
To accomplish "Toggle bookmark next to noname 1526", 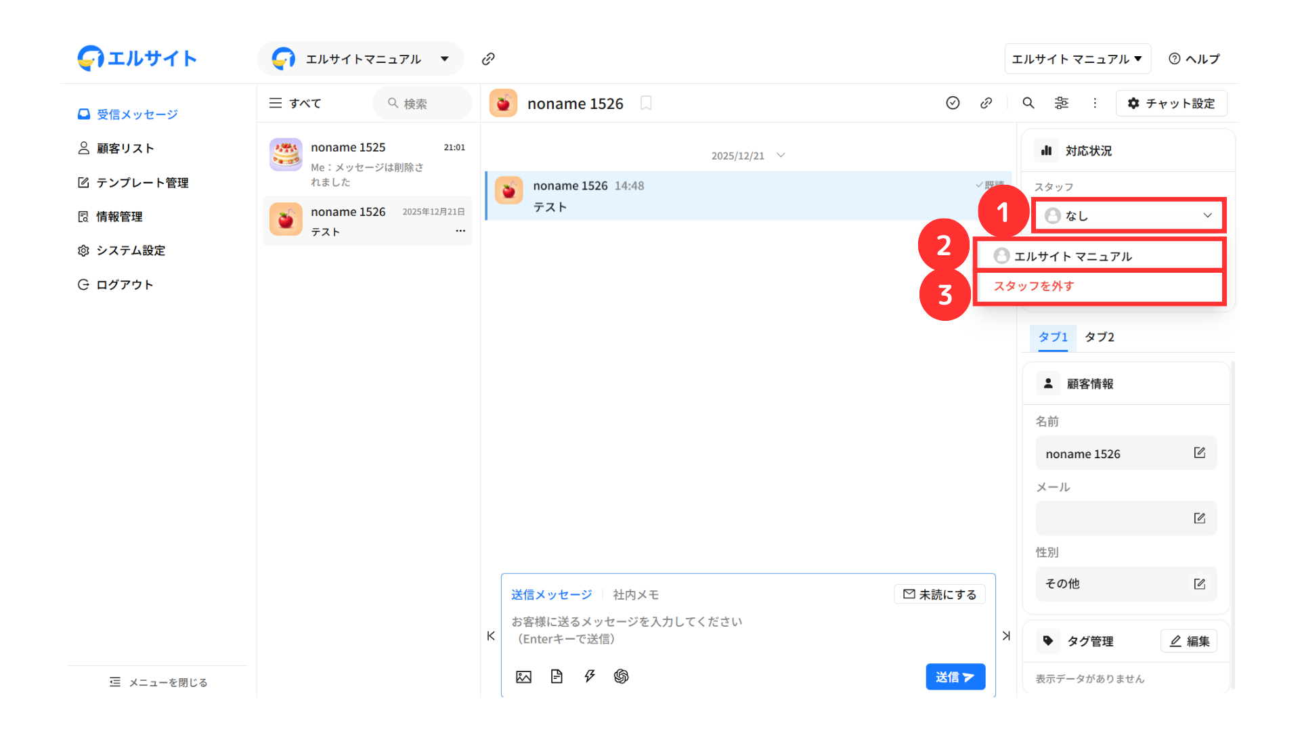I will (x=646, y=103).
